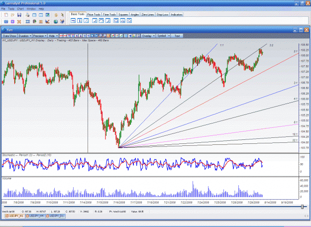
Task: Select the horizontal line tool in Basic Tools
Action: pyautogui.click(x=73, y=20)
